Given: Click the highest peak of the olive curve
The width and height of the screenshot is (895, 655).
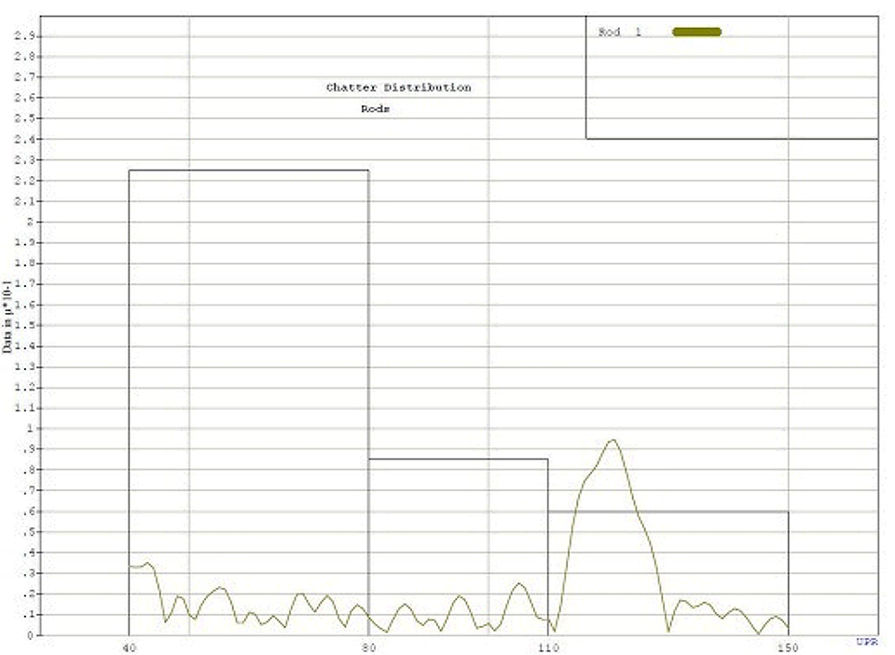Looking at the screenshot, I should [613, 440].
